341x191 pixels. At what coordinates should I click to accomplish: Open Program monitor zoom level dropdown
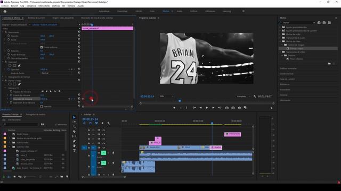166,97
